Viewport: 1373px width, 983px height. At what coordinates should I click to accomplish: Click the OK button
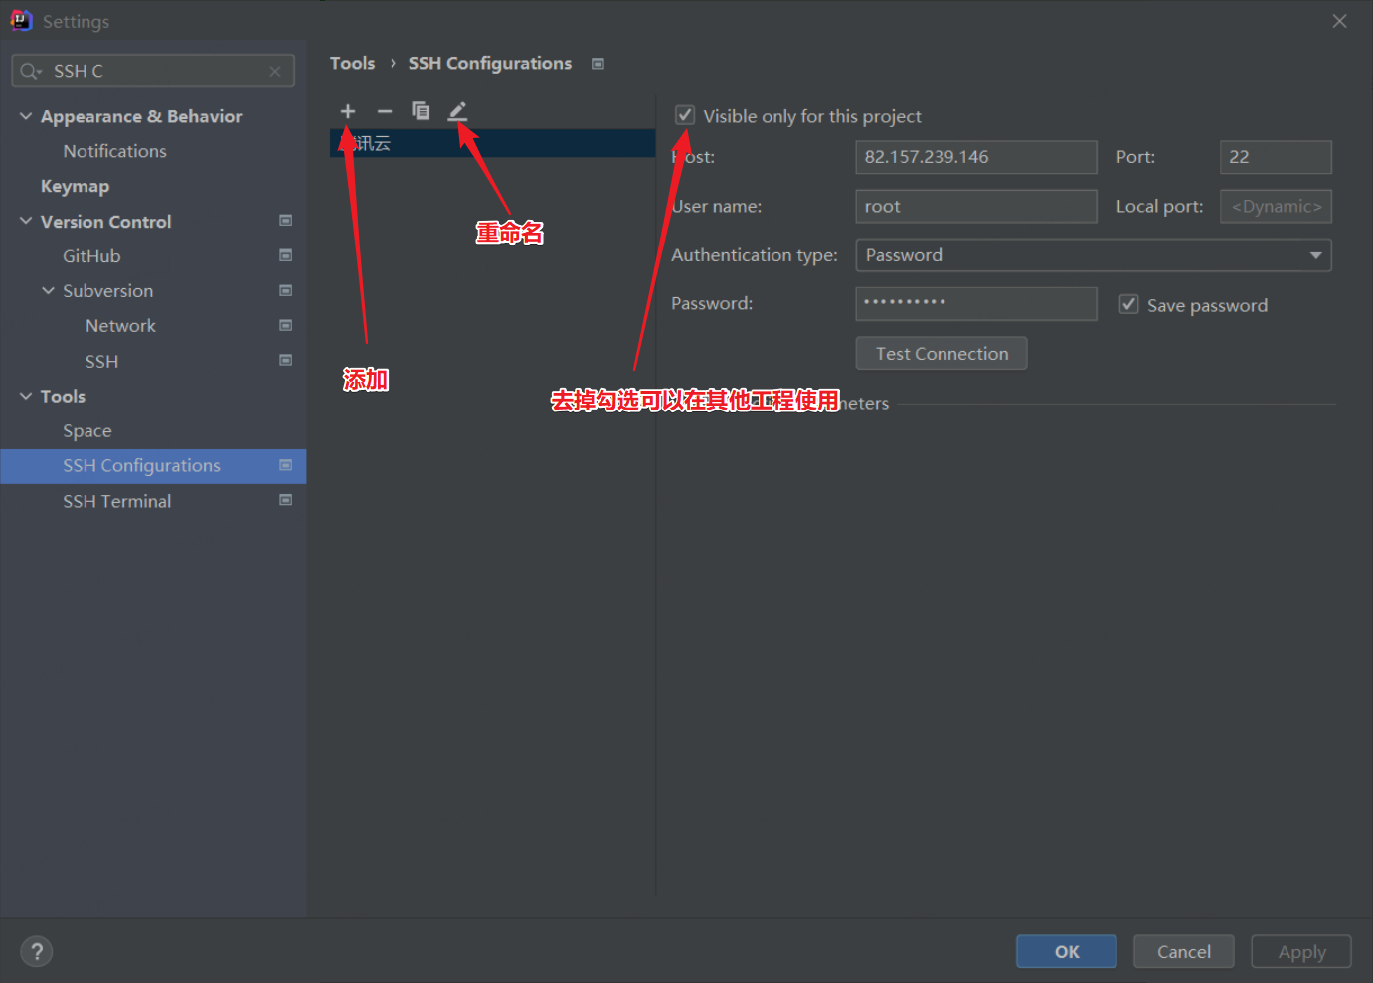tap(1066, 951)
